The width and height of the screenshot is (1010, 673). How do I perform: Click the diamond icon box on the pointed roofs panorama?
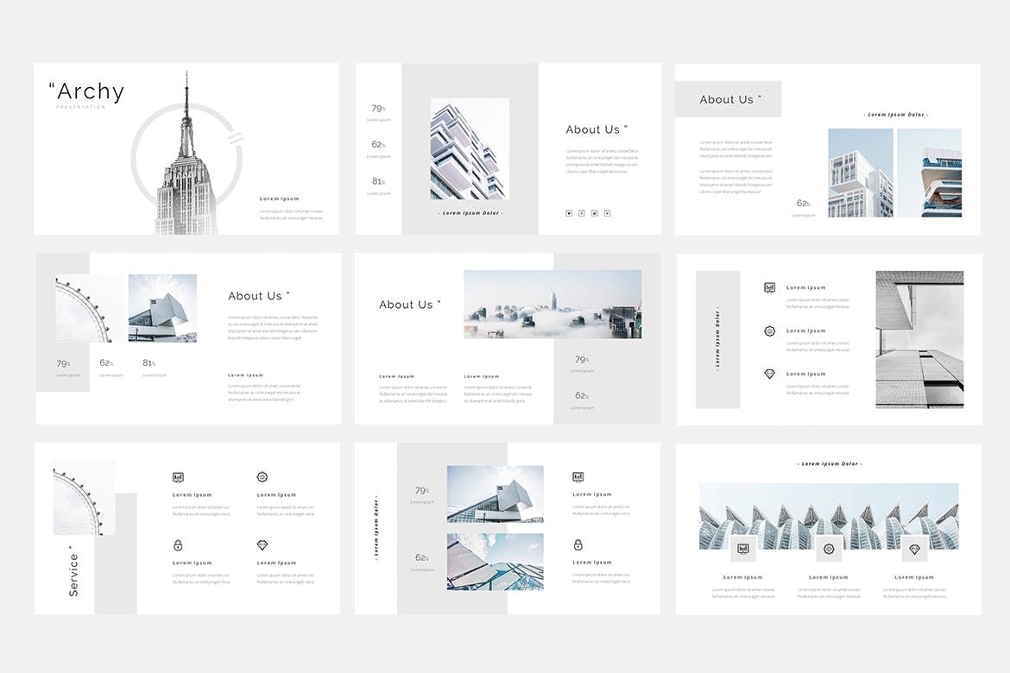tap(915, 550)
